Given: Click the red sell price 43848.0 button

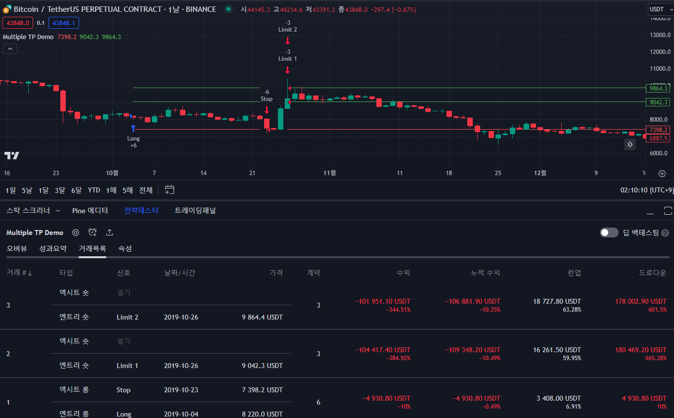Looking at the screenshot, I should 18,23.
